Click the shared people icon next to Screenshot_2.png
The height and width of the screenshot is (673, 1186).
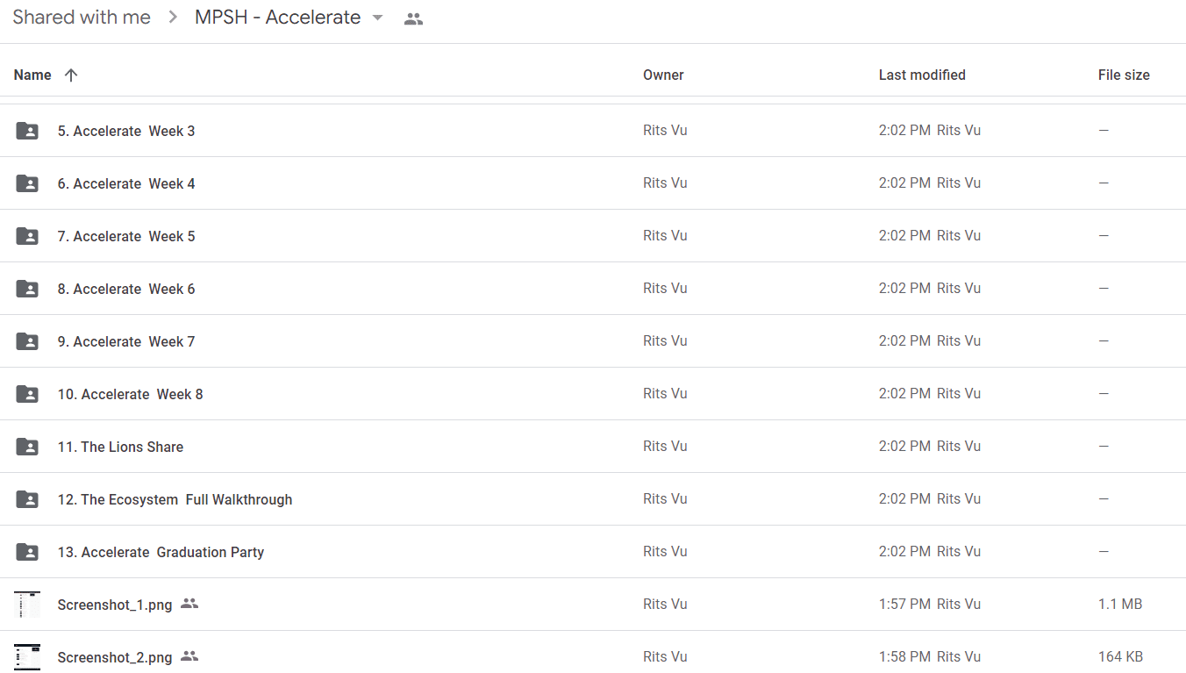tap(189, 656)
